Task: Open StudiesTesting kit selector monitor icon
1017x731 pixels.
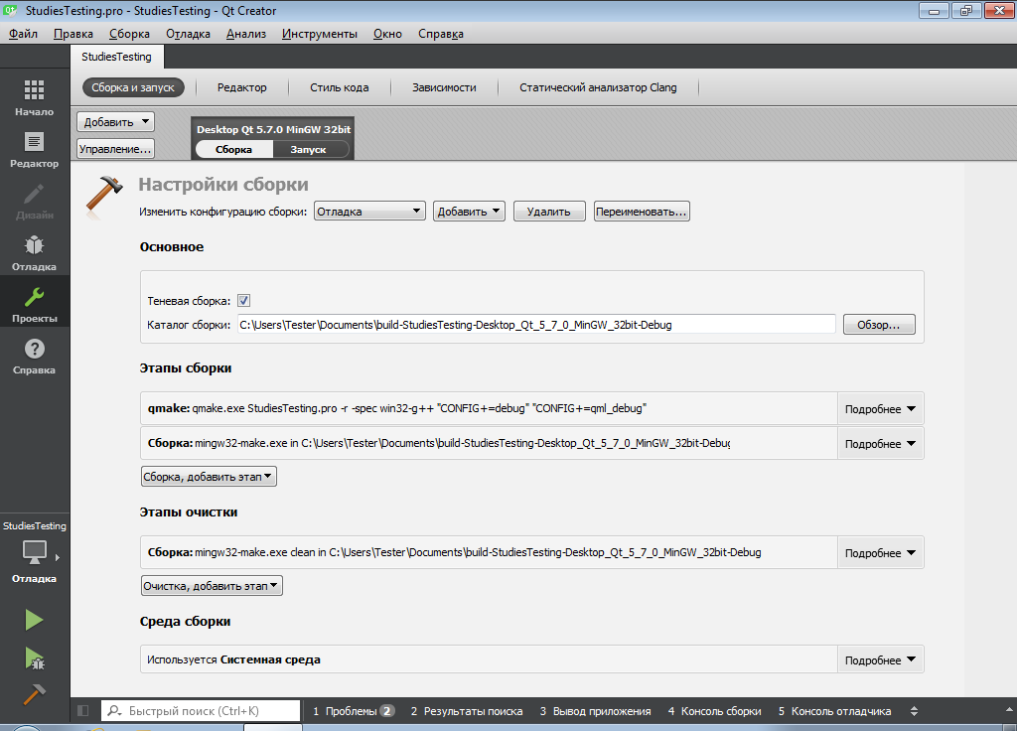Action: [x=35, y=552]
